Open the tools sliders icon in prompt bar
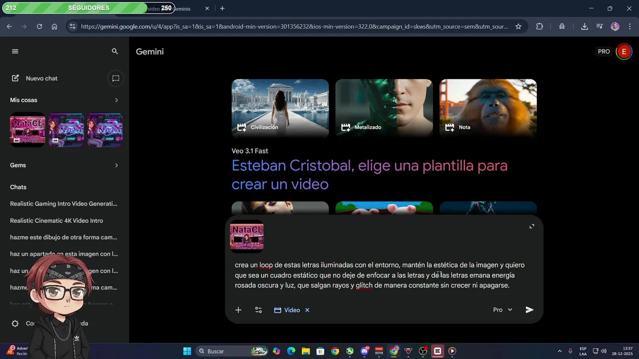 (259, 310)
